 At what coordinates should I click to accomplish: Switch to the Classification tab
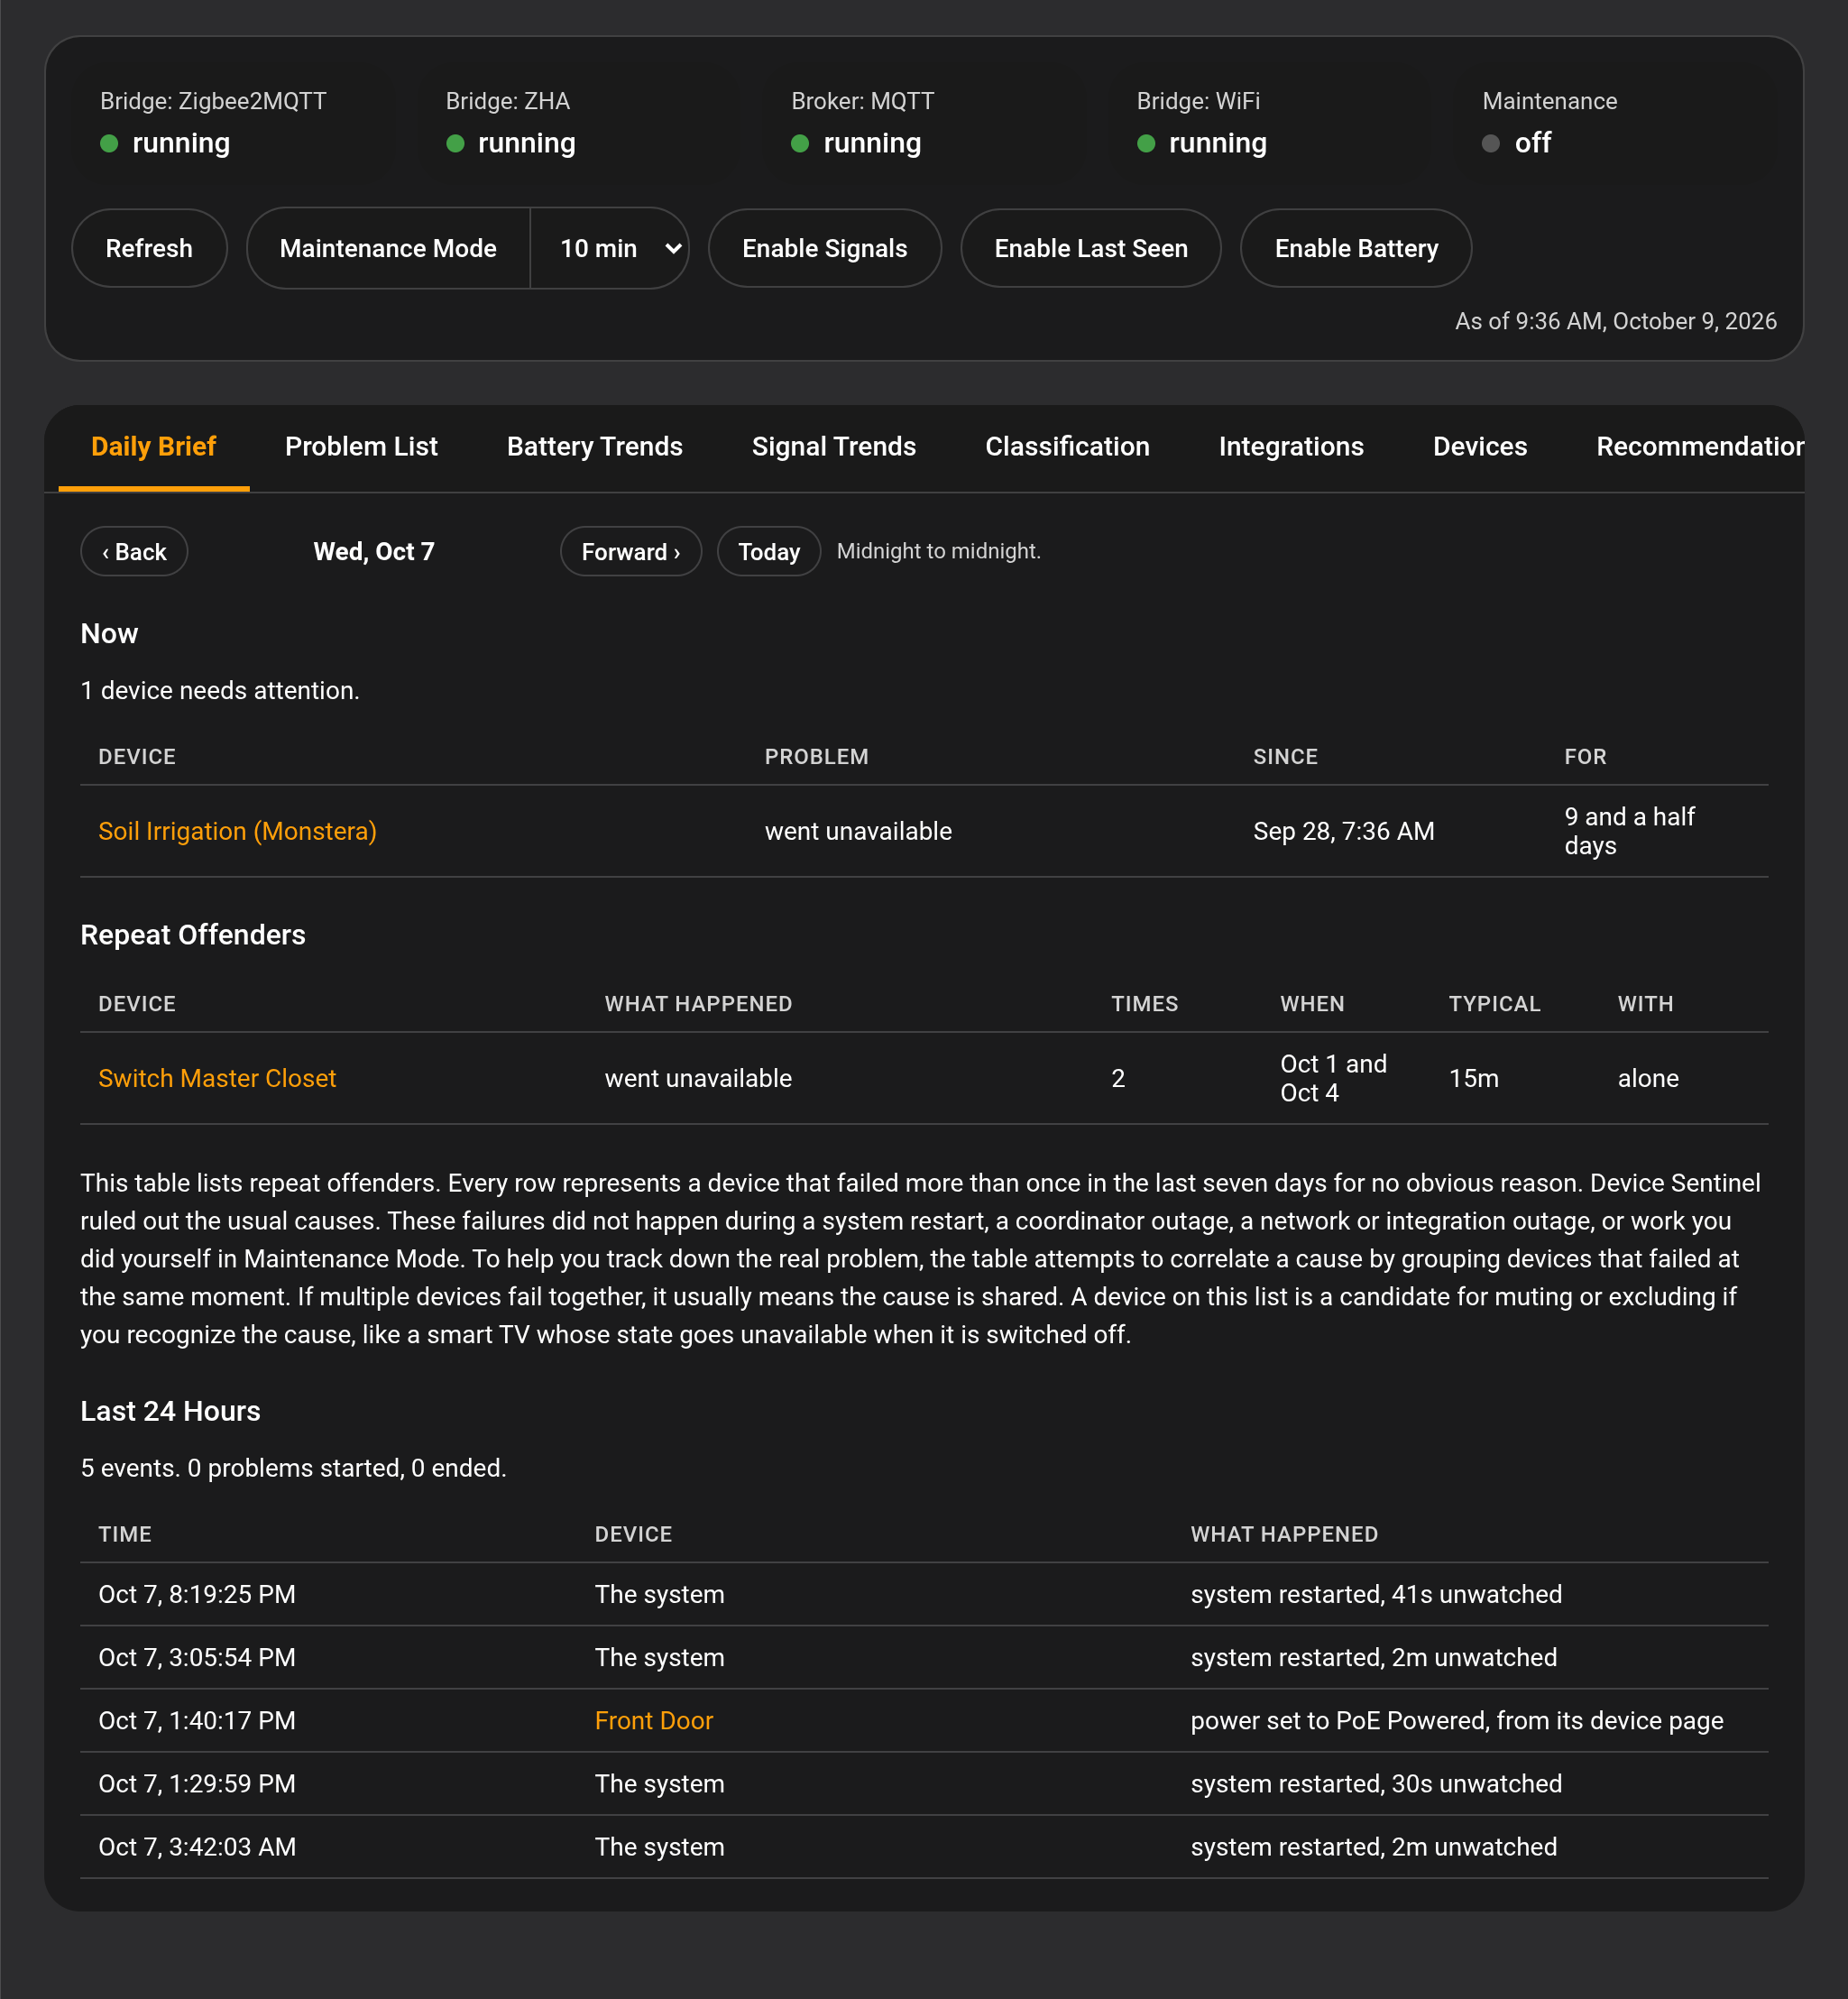click(x=1067, y=447)
